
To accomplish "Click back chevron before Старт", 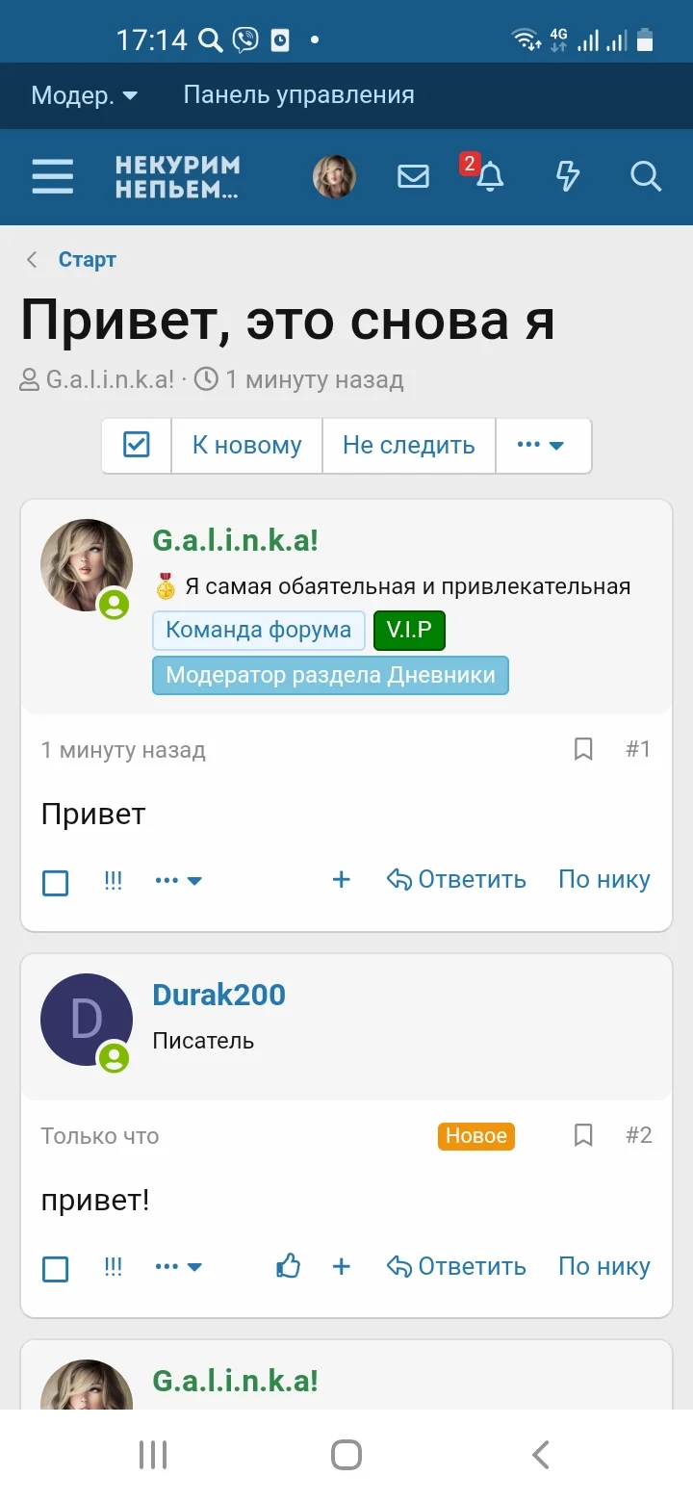I will tap(32, 259).
